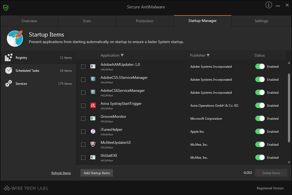
Task: Sort by Publisher column arrow
Action: pyautogui.click(x=208, y=55)
